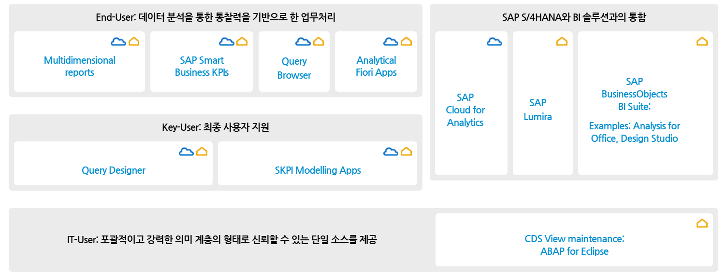
Task: Click the cloud icon on Multidimensional reports card
Action: [118, 42]
